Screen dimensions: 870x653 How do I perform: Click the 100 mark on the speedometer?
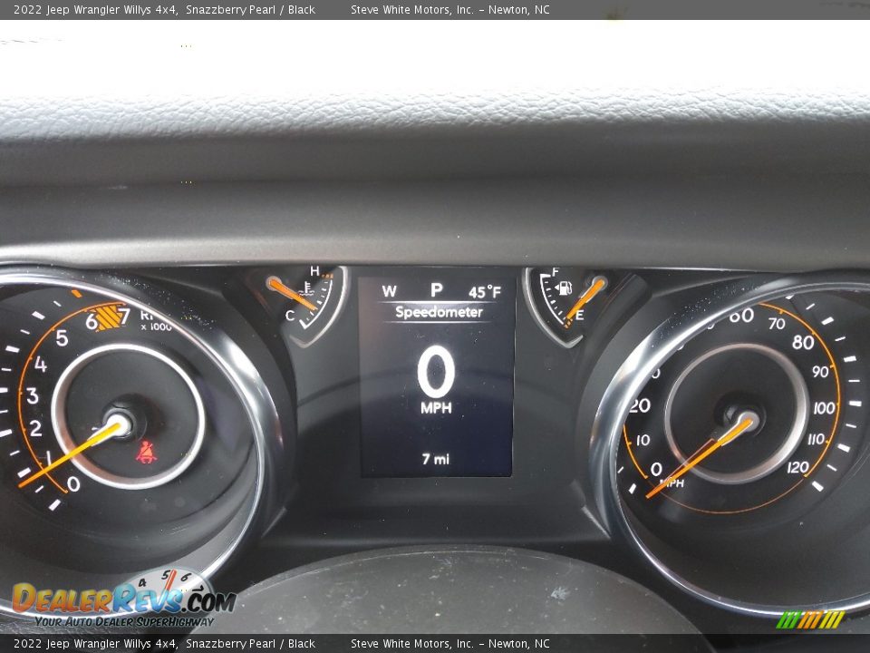pos(825,408)
